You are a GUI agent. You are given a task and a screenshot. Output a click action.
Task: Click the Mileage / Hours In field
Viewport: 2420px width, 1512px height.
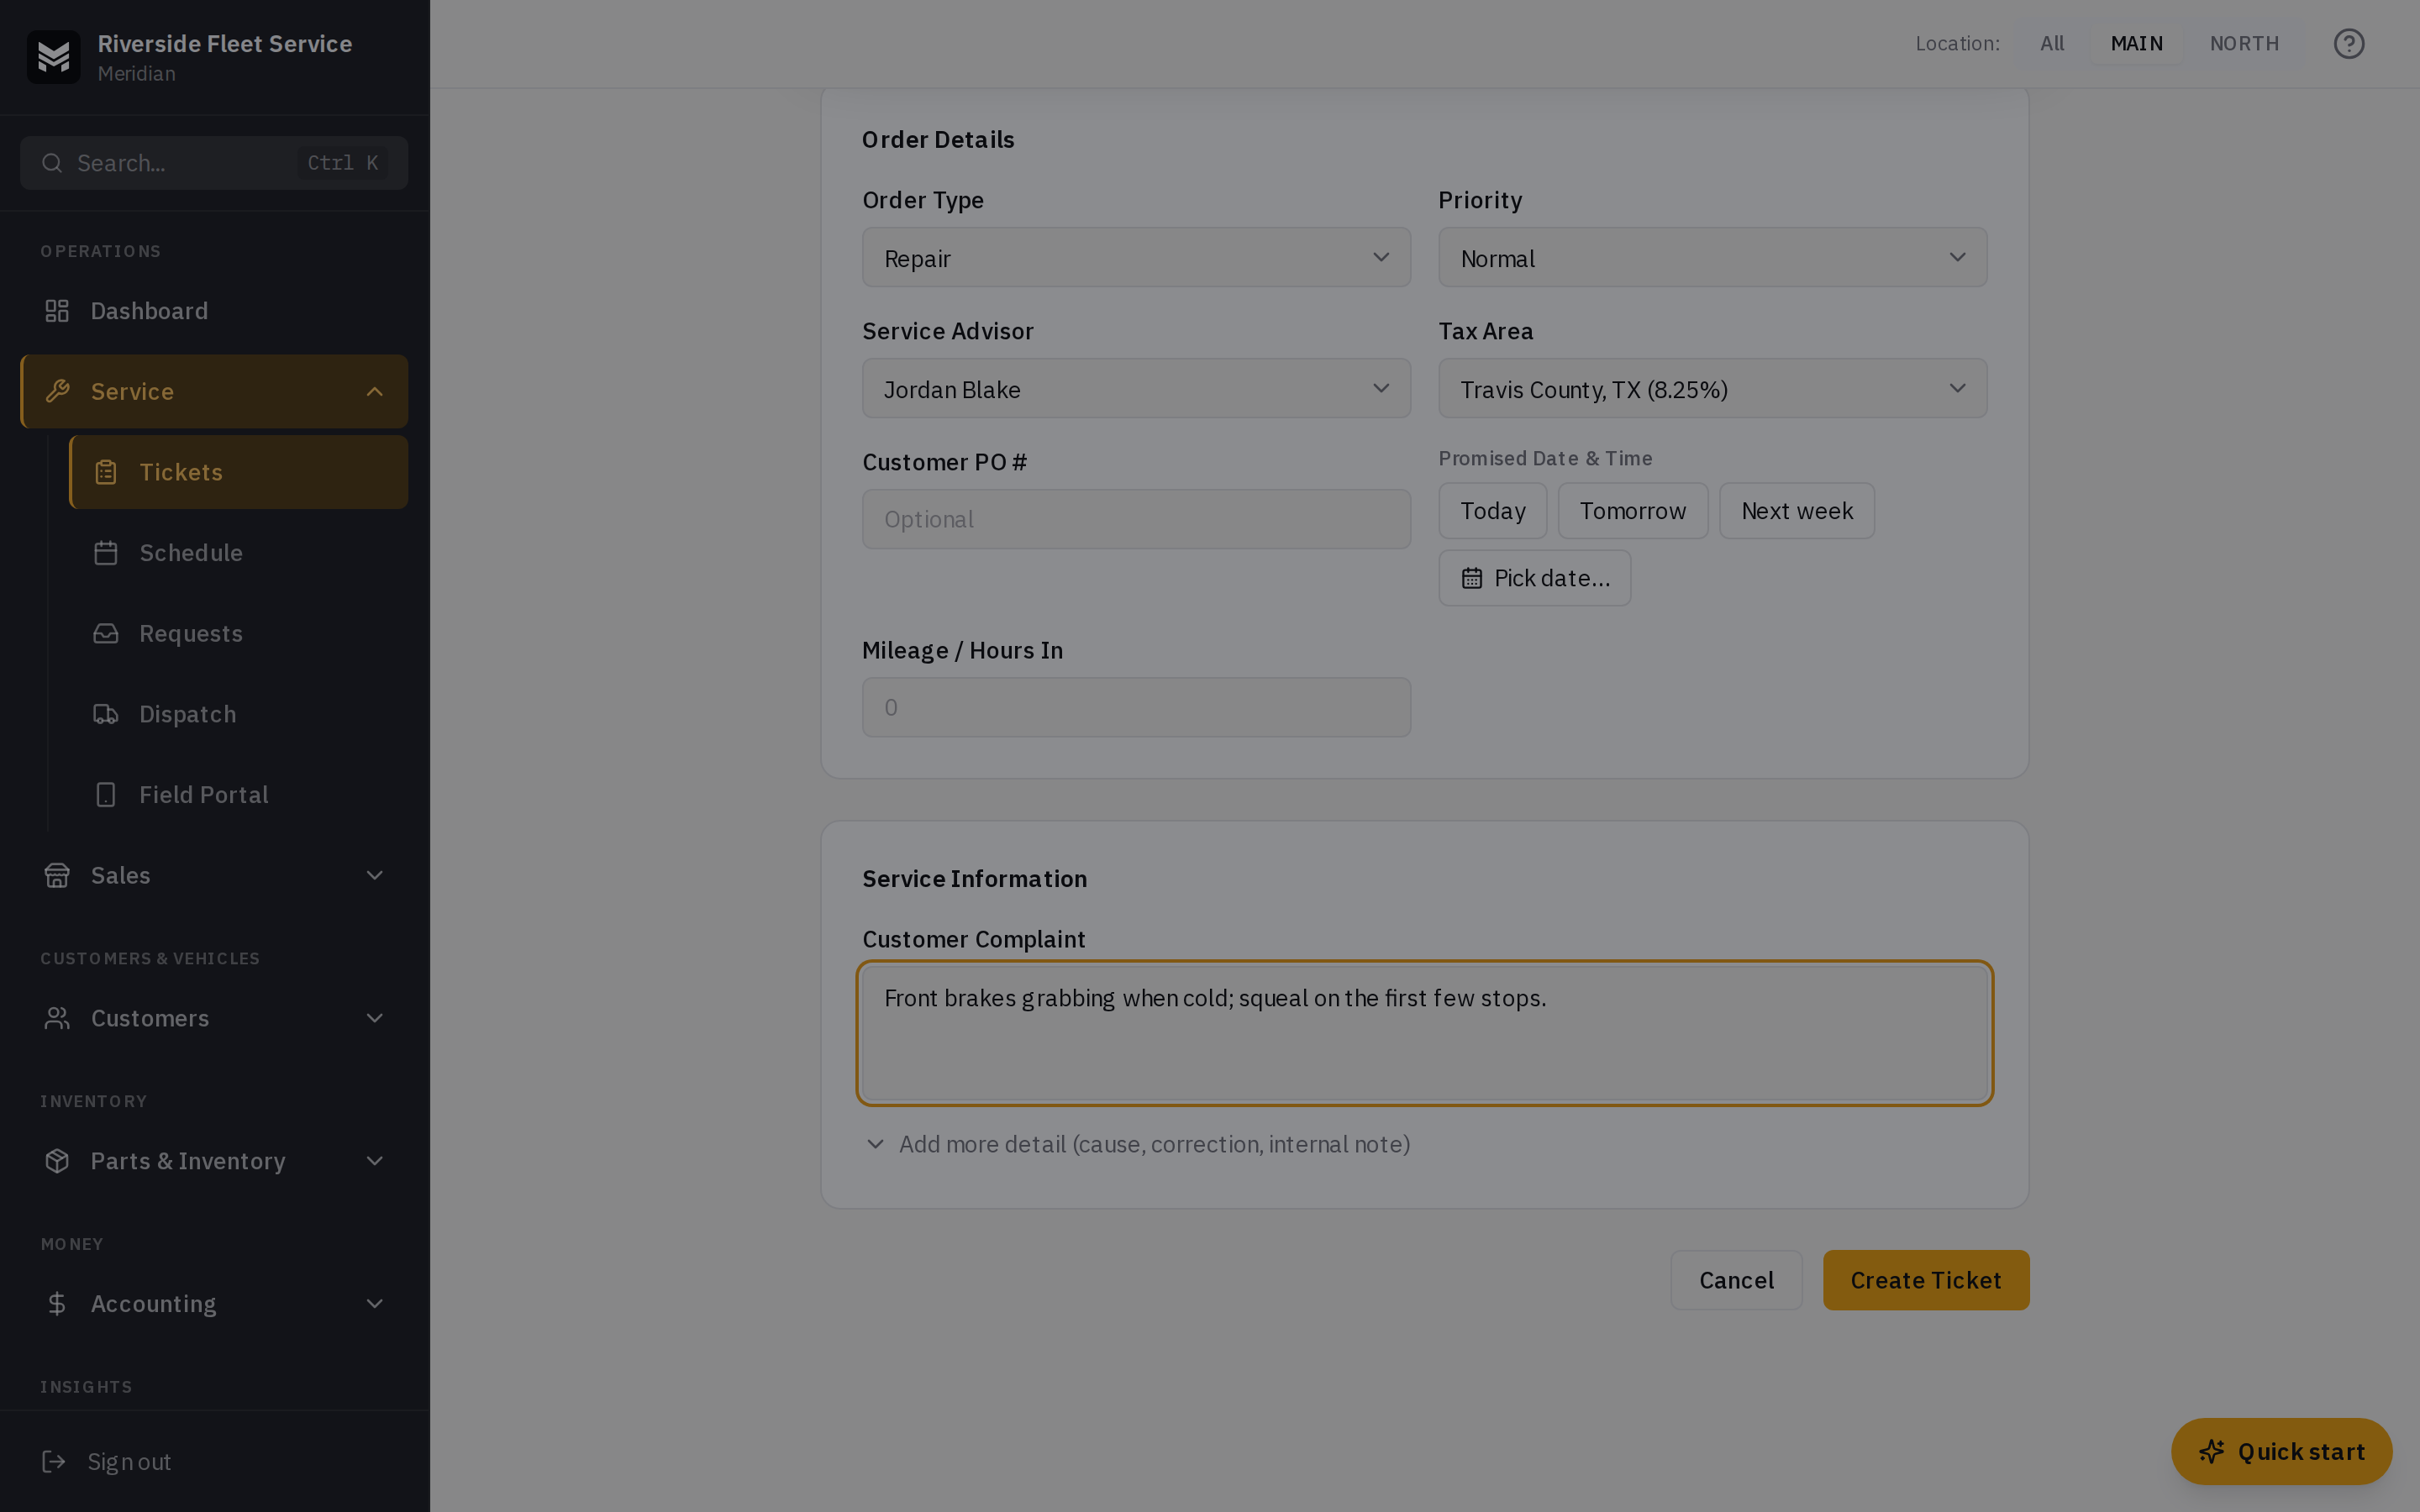(x=1136, y=707)
